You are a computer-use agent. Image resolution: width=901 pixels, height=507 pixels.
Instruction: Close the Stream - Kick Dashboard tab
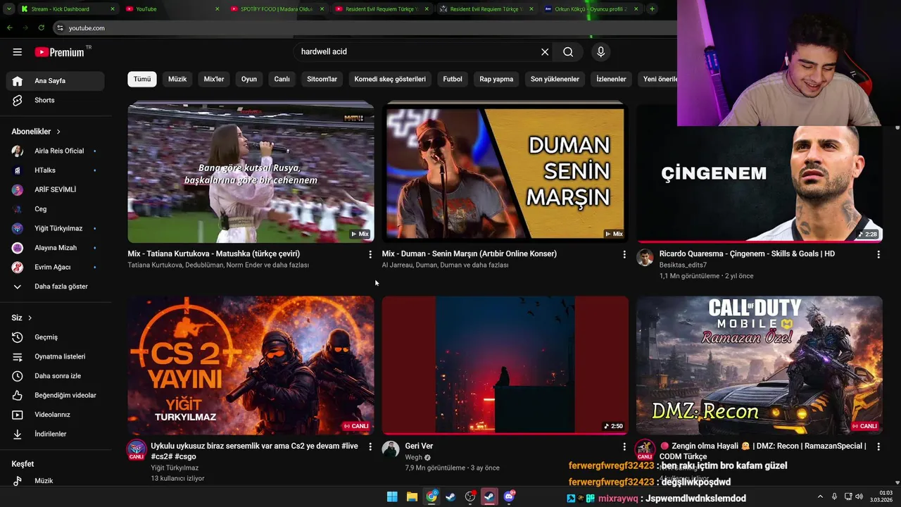(x=113, y=9)
